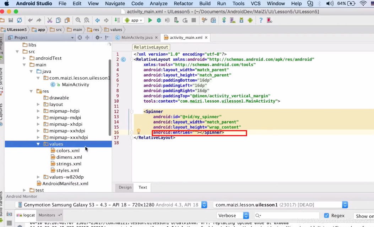Click Spotlight search in macOS menu bar

[310, 4]
